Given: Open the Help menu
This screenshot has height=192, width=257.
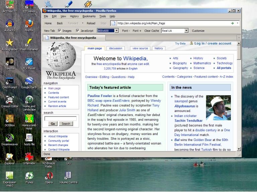Looking at the screenshot, I should [x=112, y=16].
